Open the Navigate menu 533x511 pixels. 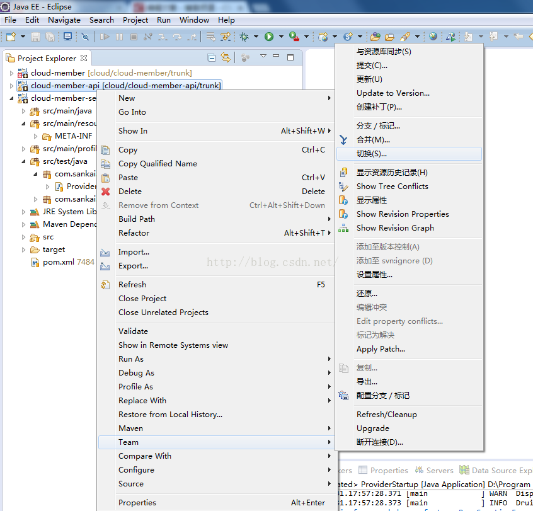64,20
